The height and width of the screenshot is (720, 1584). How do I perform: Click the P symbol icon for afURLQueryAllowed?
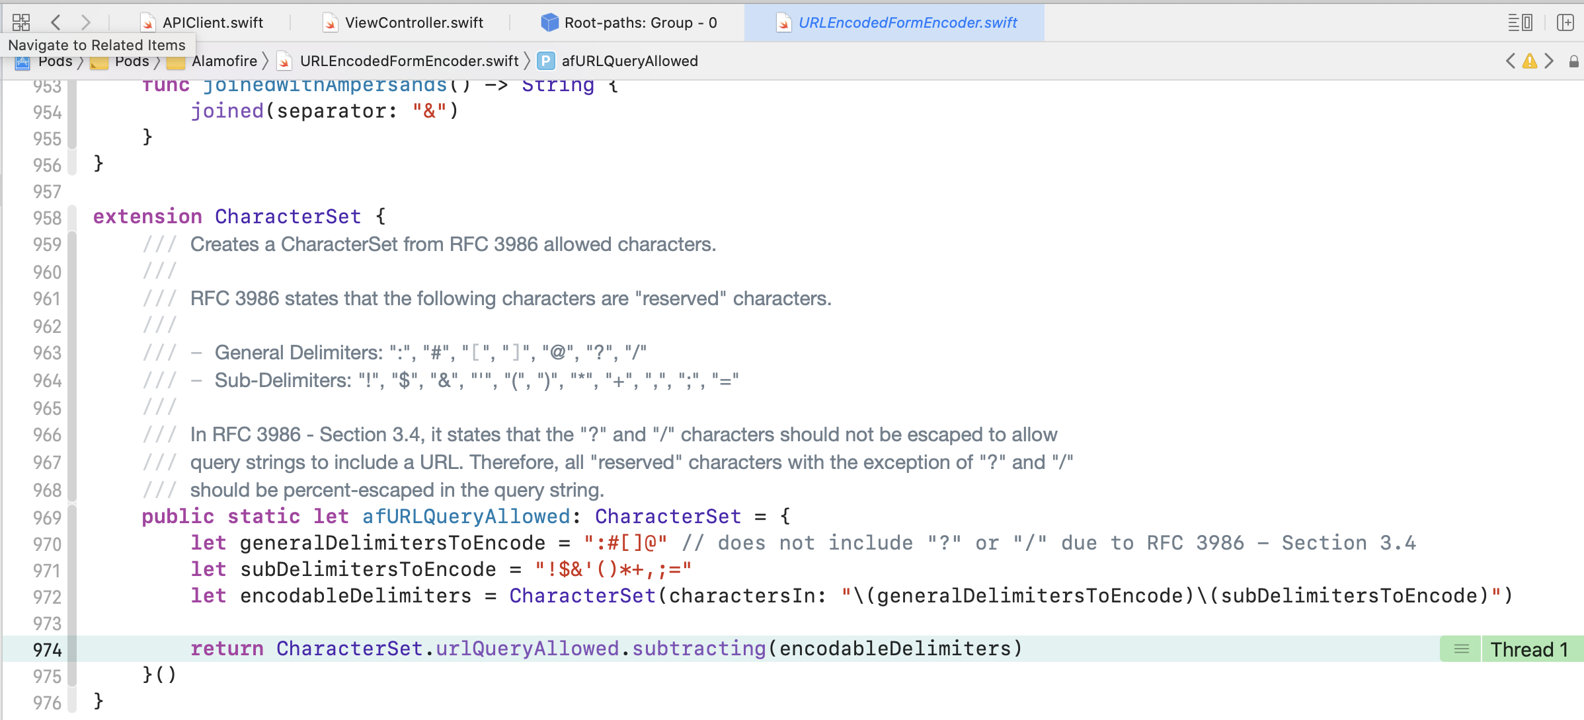(546, 61)
